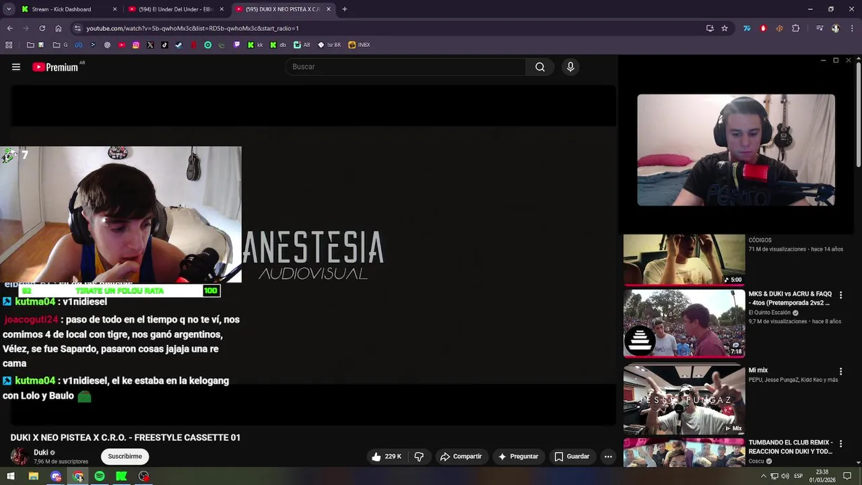This screenshot has width=862, height=485.
Task: Open CÓDIGOS video thumbnail with 5:00 duration
Action: (x=684, y=259)
